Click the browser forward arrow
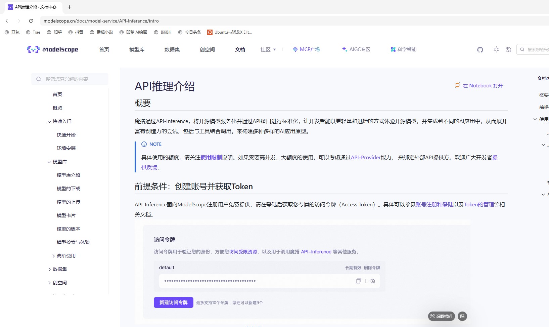 coord(19,21)
